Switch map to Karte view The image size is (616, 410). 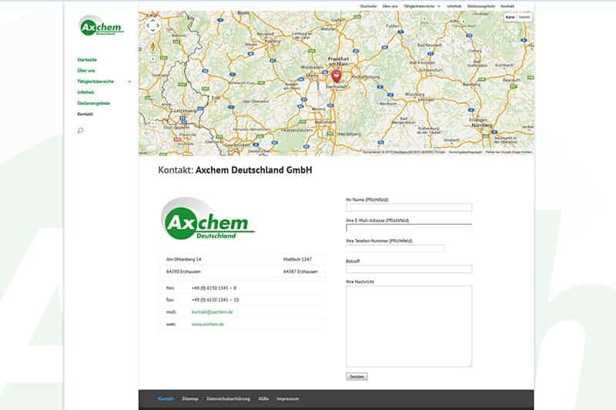pos(510,17)
